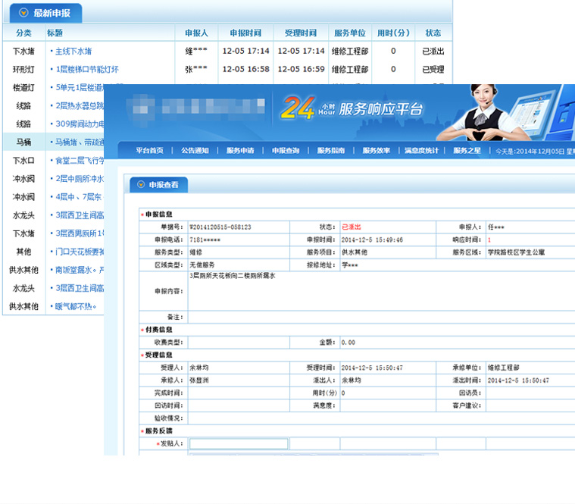Open the 满意度统计 navigation item
Viewport: 575px width, 504px height.
[x=421, y=151]
